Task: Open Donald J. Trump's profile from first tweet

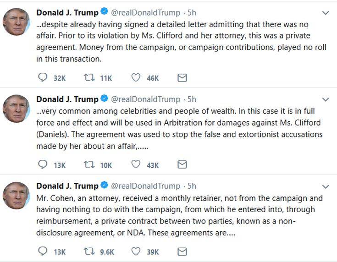Action: 67,12
